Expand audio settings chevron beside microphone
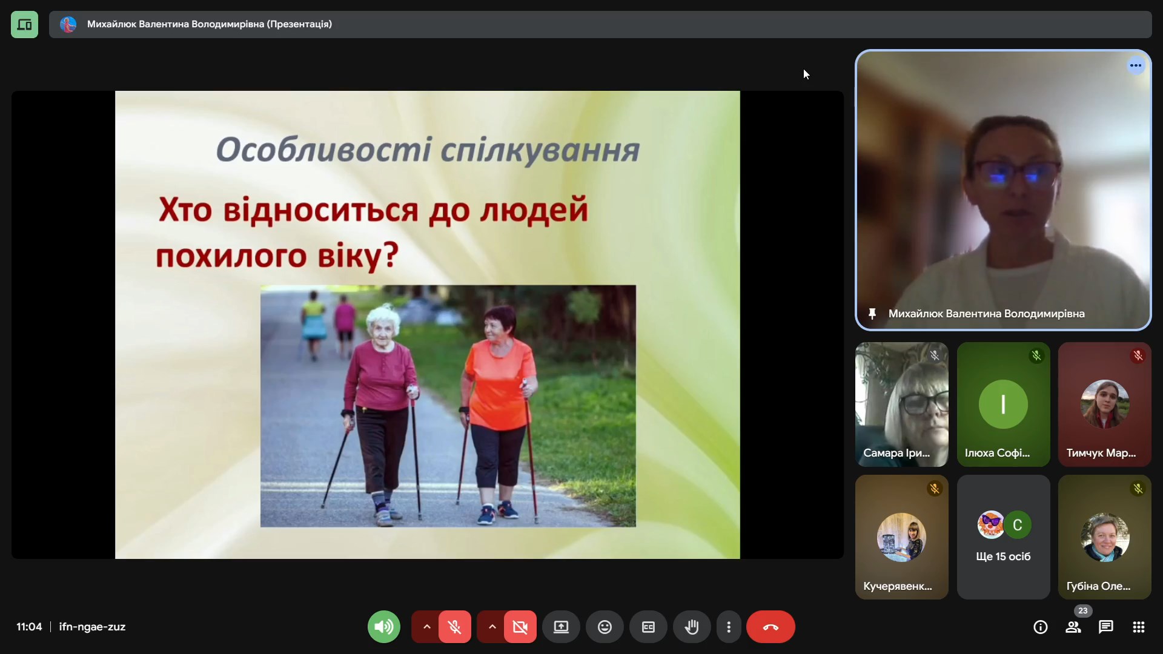 tap(426, 627)
